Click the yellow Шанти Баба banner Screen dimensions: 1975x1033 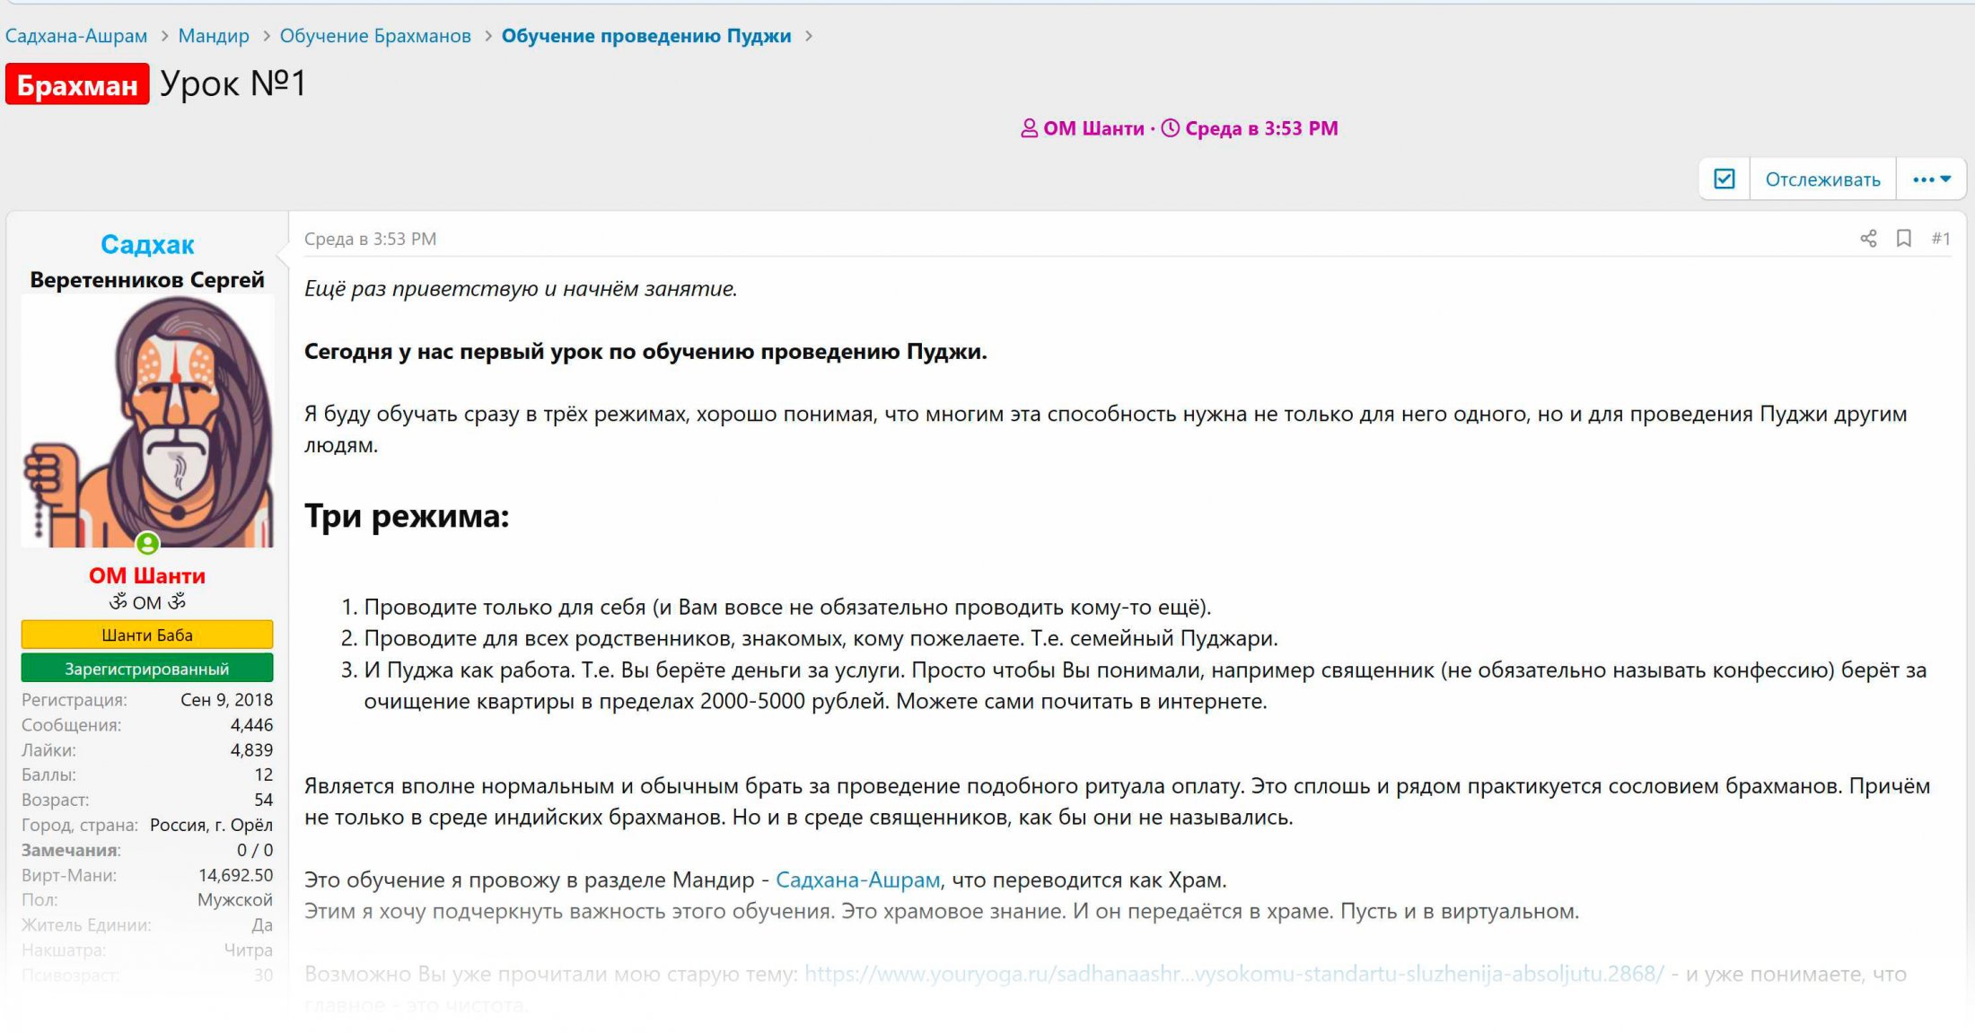point(146,635)
